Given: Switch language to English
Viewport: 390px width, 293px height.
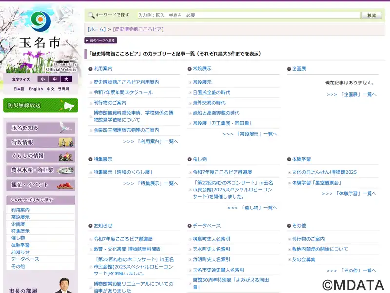Looking at the screenshot, I should click(x=36, y=89).
